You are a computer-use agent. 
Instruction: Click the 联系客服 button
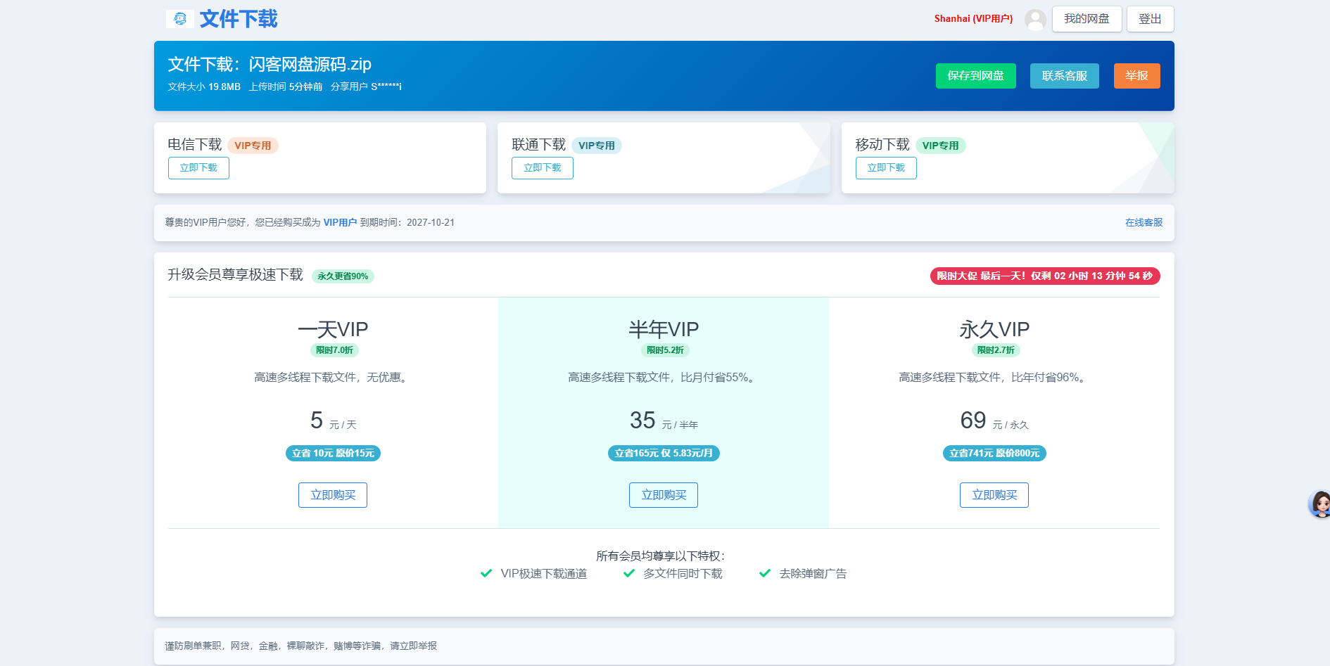1064,76
